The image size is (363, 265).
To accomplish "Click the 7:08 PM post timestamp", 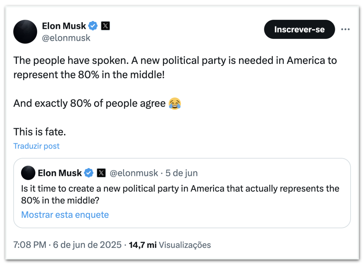I will pos(30,245).
